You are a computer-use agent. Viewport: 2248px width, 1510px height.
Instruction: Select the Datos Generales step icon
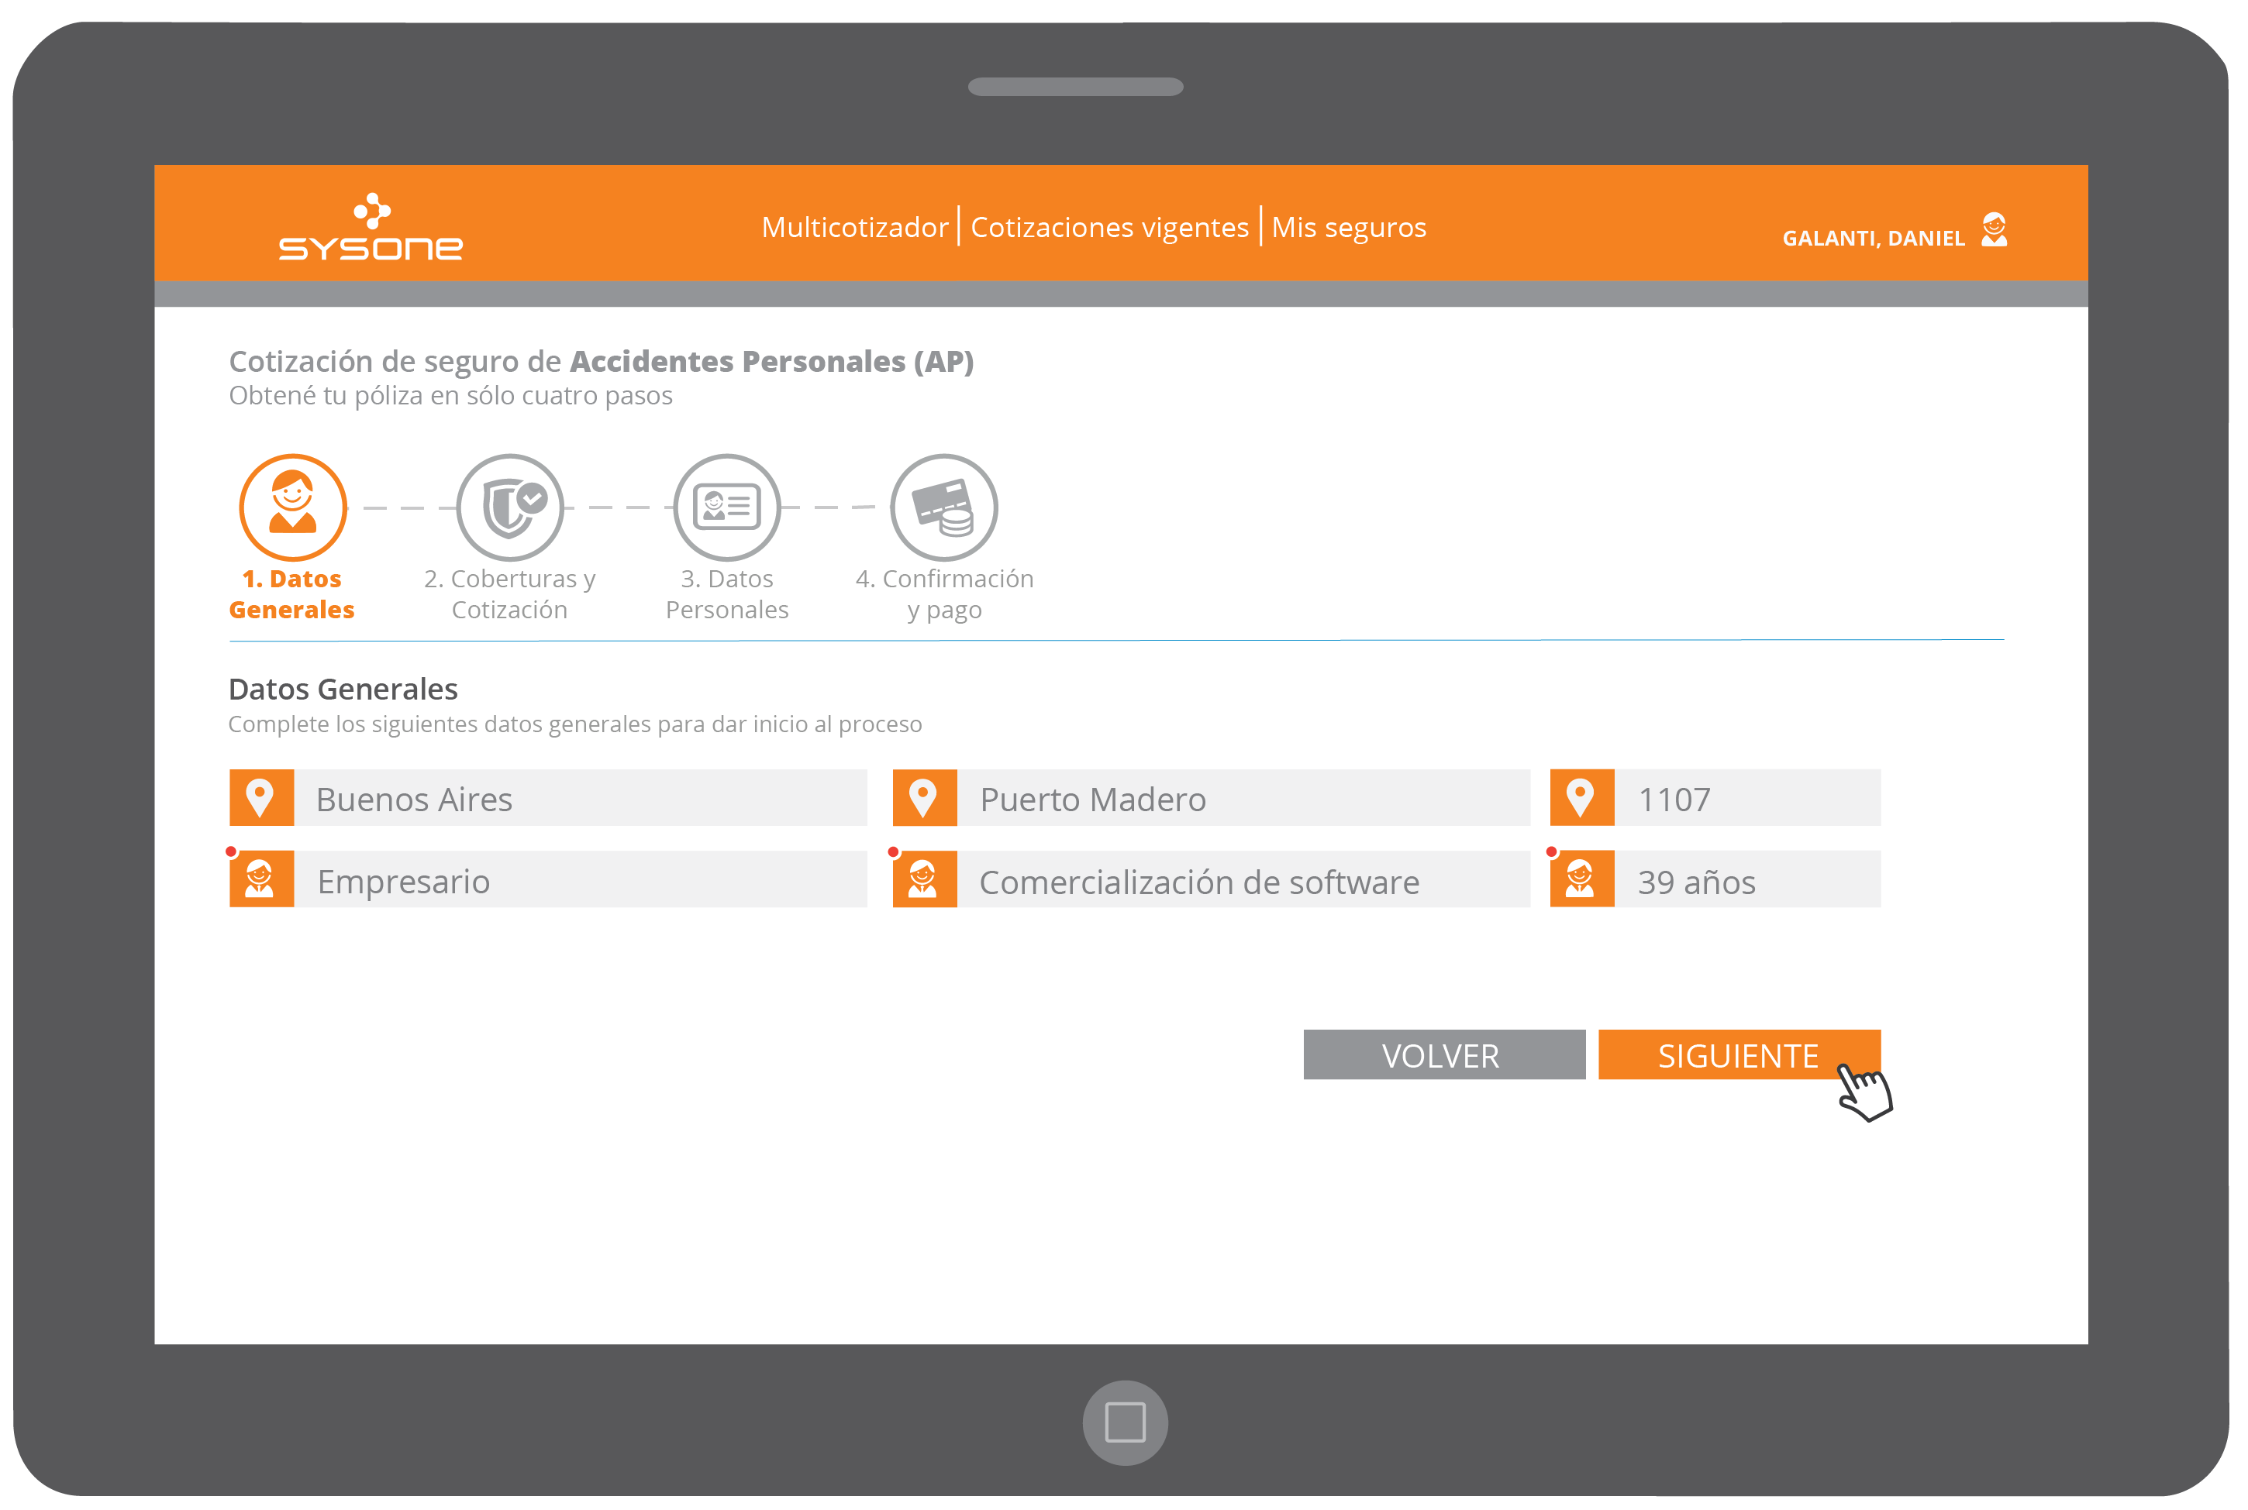(293, 507)
